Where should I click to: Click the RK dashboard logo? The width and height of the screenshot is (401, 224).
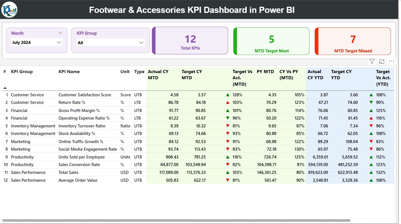(9, 10)
